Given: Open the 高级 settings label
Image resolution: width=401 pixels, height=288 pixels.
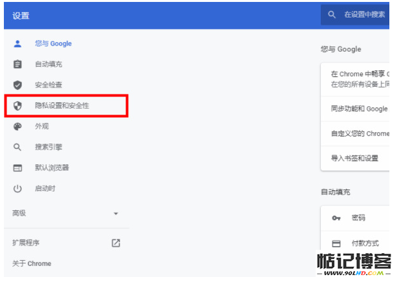Looking at the screenshot, I should coord(19,213).
